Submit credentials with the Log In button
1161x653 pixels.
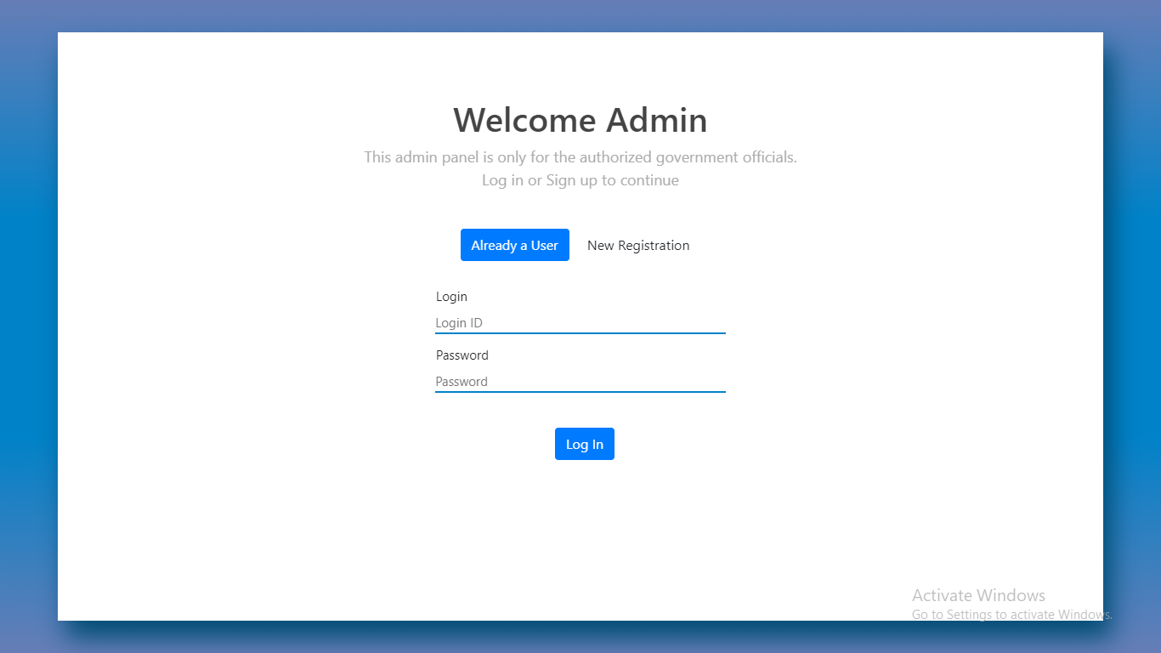coord(584,444)
